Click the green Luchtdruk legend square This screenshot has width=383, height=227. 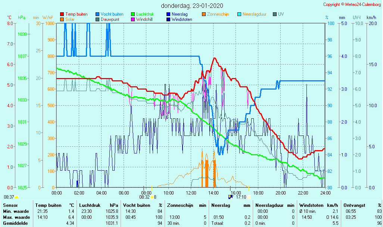pyautogui.click(x=133, y=14)
